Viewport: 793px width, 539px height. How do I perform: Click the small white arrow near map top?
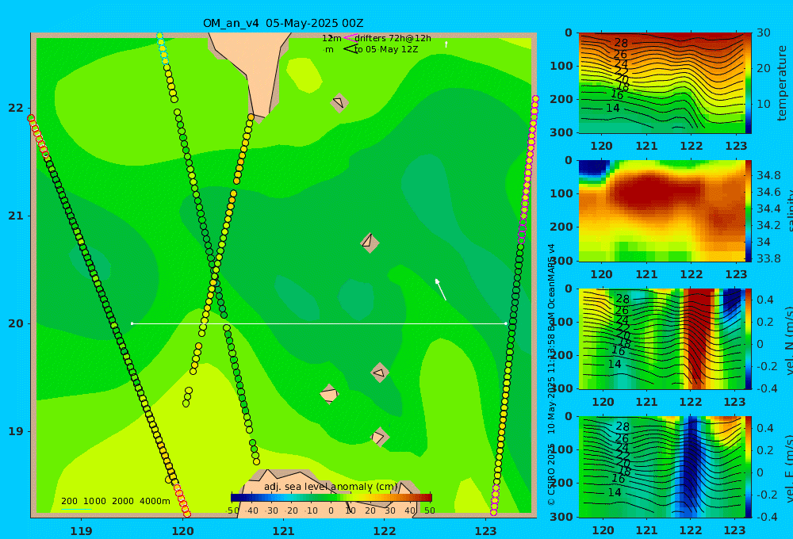click(446, 44)
